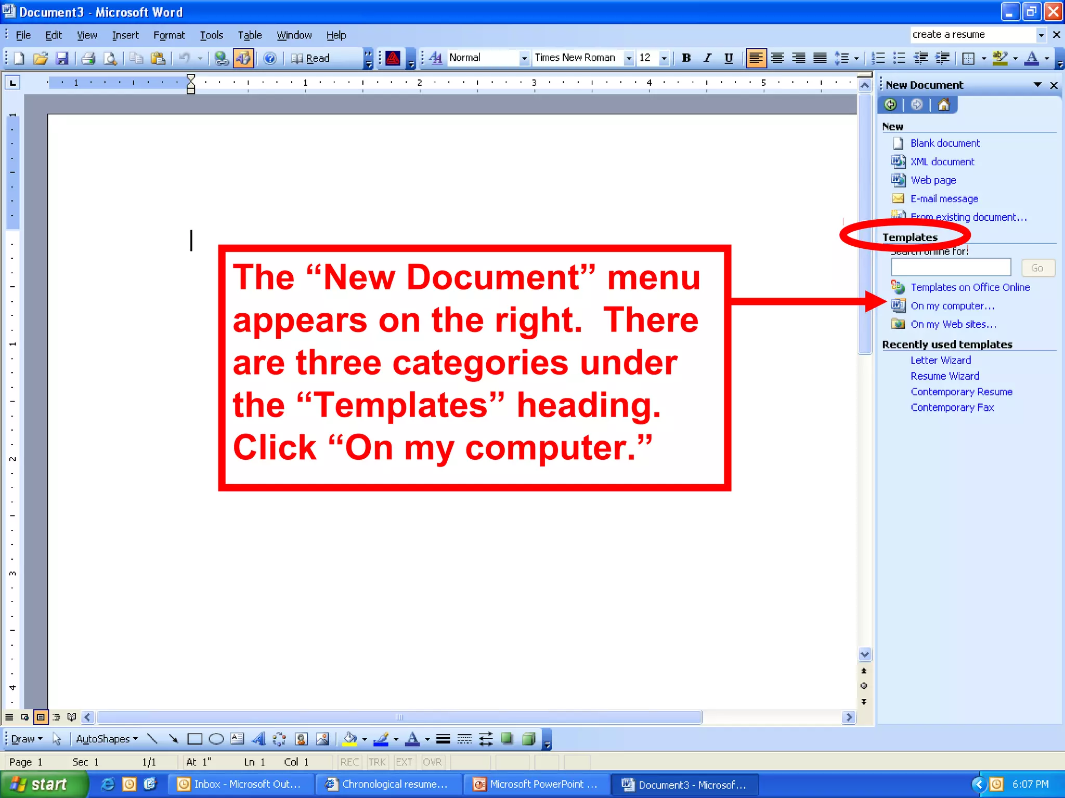Viewport: 1065px width, 798px height.
Task: Expand the help question box dropdown
Action: click(x=1041, y=35)
